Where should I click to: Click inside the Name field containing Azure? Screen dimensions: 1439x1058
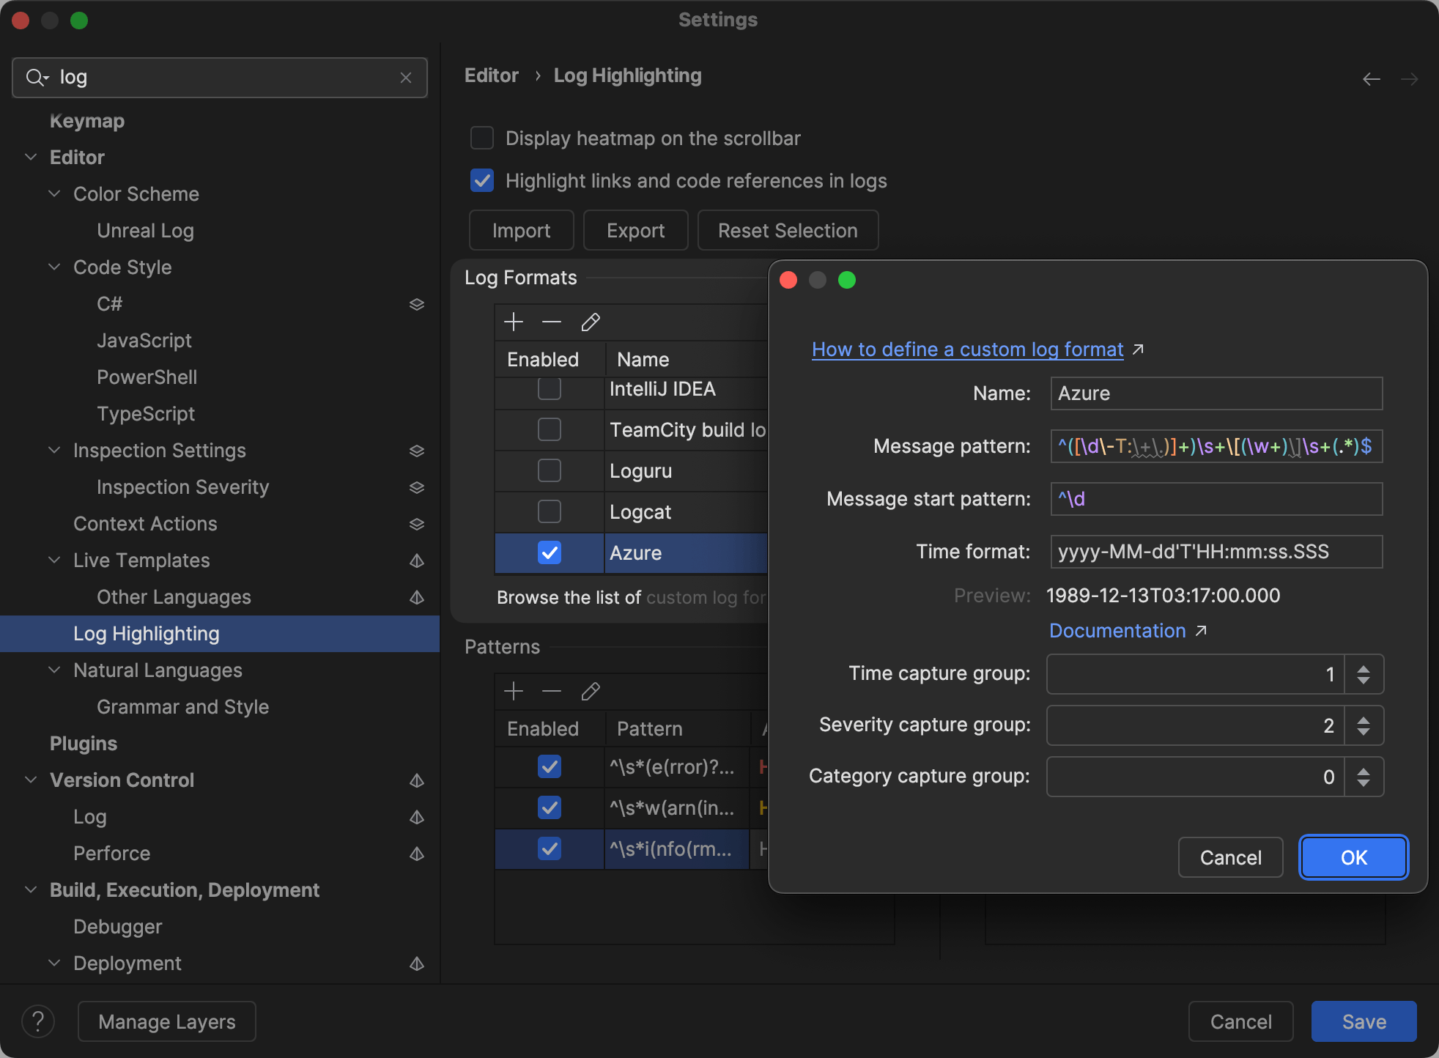coord(1215,393)
